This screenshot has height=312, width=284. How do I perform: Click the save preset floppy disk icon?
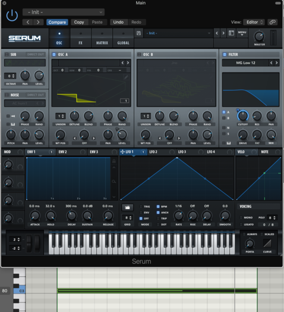(138, 33)
